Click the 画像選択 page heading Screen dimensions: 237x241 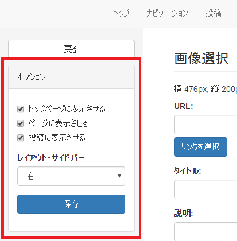point(202,59)
